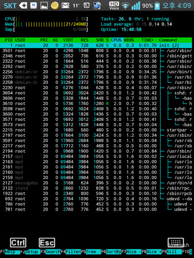Tap the mail envelope notification icon
This screenshot has width=194, height=258.
point(66,6)
